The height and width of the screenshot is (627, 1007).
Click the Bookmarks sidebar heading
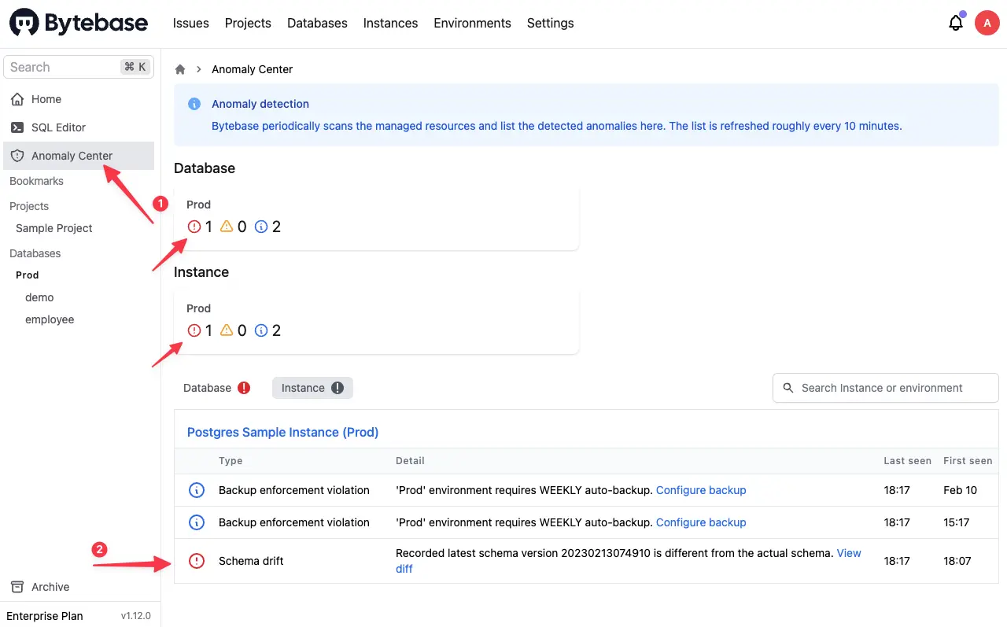click(36, 181)
